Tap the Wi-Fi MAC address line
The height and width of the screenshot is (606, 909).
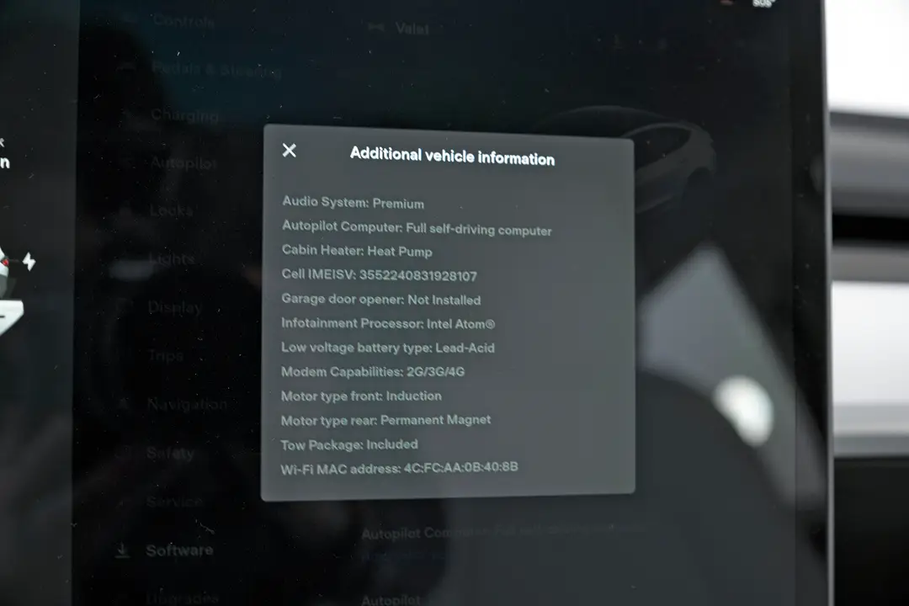tap(400, 468)
